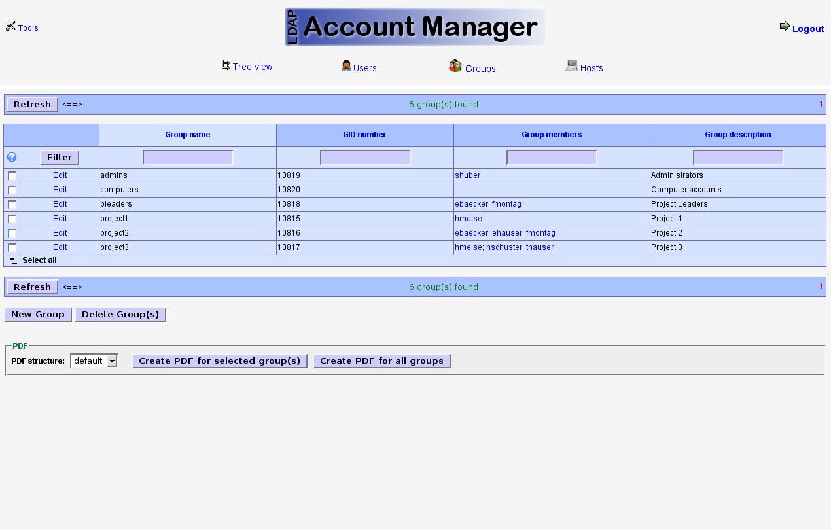Edit the computers group
This screenshot has width=831, height=530.
tap(60, 190)
